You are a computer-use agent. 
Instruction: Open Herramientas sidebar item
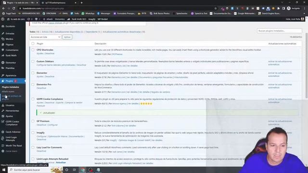[x=12, y=111]
